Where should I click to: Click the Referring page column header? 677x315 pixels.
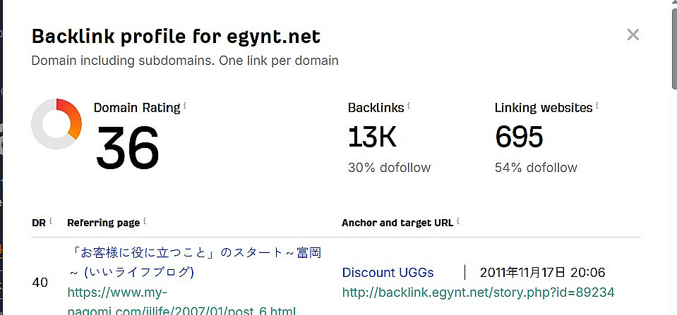click(x=103, y=223)
